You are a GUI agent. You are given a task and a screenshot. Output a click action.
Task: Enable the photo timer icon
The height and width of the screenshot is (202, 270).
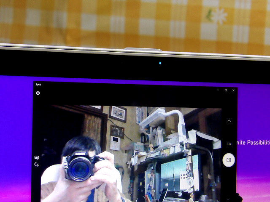click(x=36, y=164)
